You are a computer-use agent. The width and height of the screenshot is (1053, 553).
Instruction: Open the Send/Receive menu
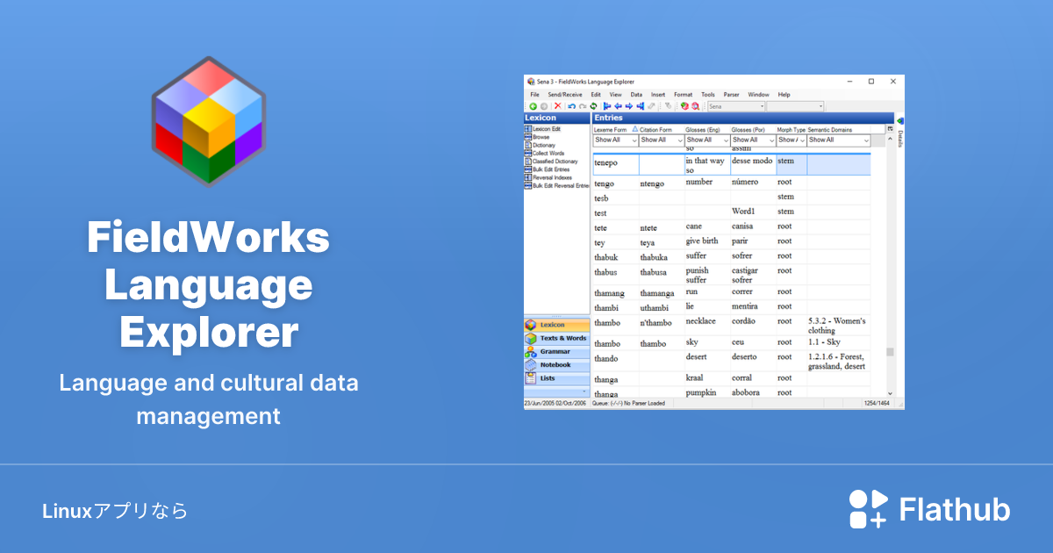pos(565,94)
